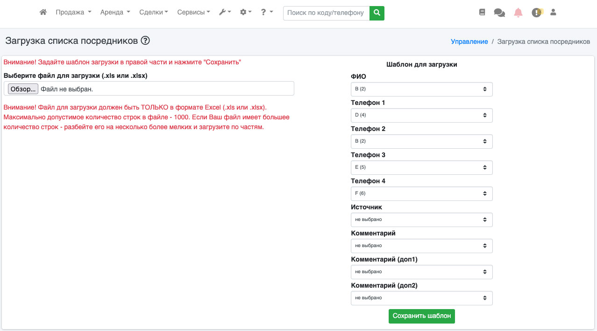The image size is (597, 331).
Task: Click help icon beside page title
Action: (145, 41)
